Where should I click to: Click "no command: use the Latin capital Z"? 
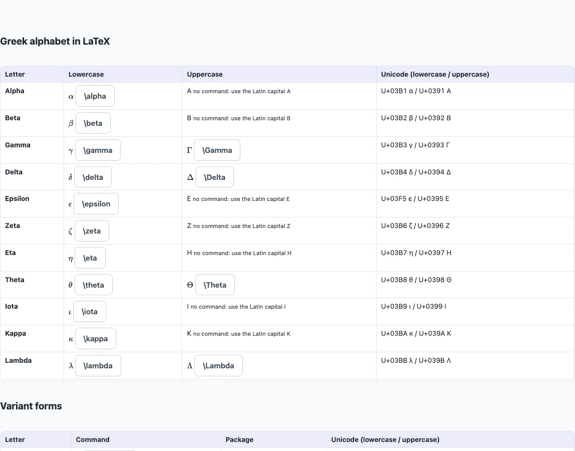click(x=241, y=226)
